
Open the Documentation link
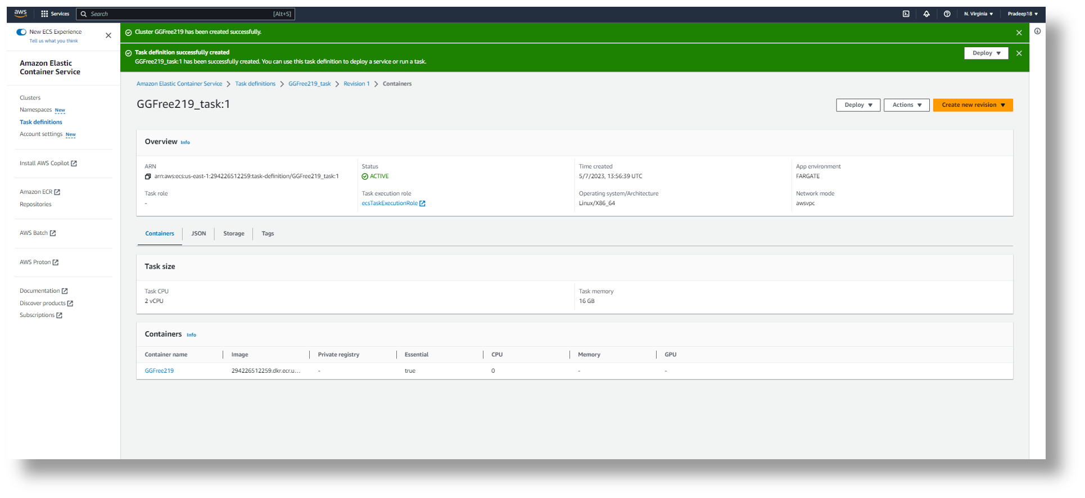[x=40, y=291]
